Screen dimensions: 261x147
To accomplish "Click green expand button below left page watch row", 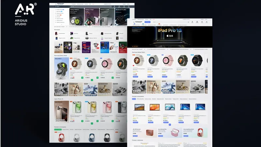I will [x=92, y=80].
